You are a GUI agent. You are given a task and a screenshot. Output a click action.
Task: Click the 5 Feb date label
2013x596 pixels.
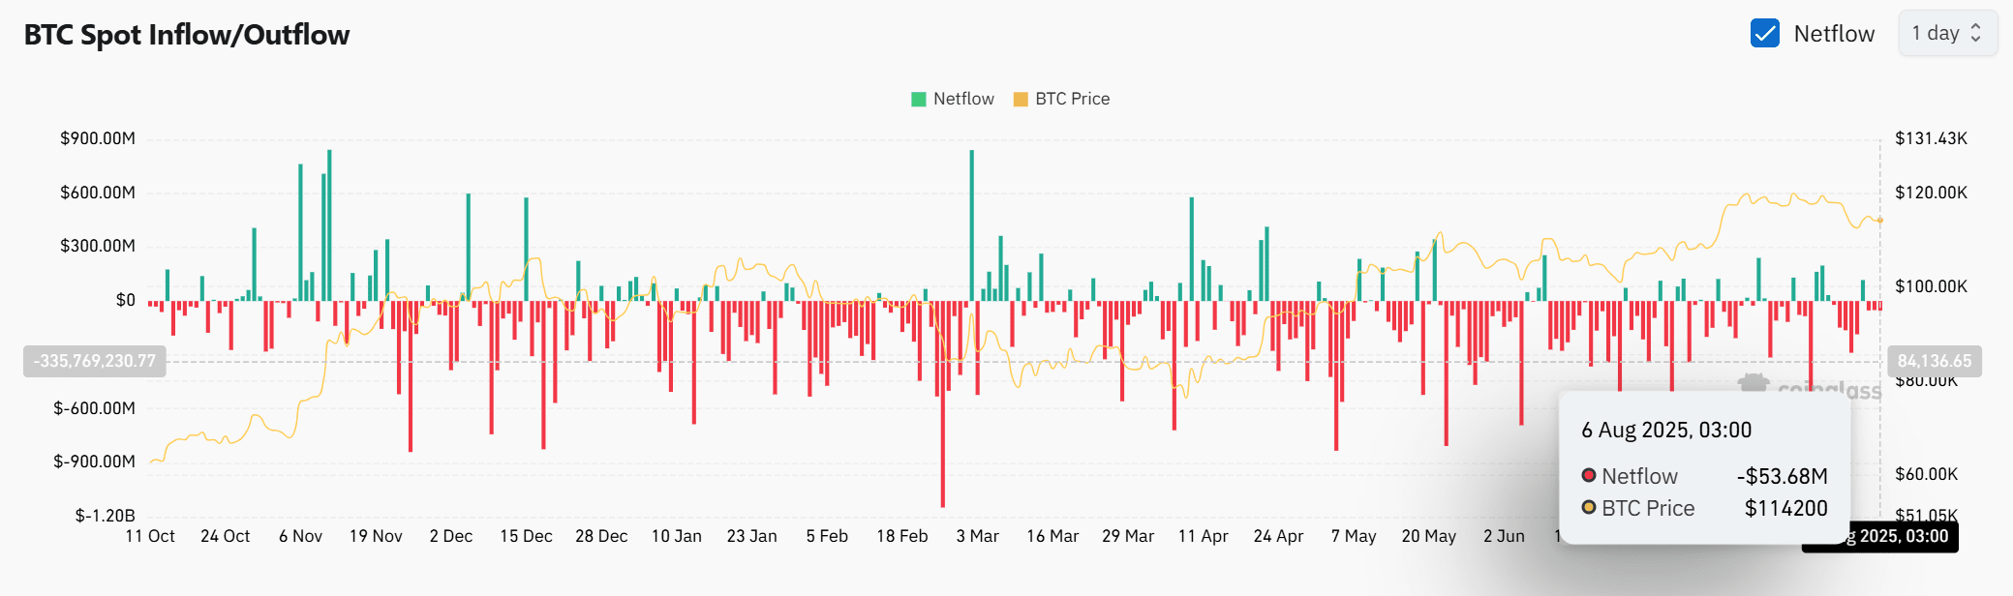[x=827, y=536]
